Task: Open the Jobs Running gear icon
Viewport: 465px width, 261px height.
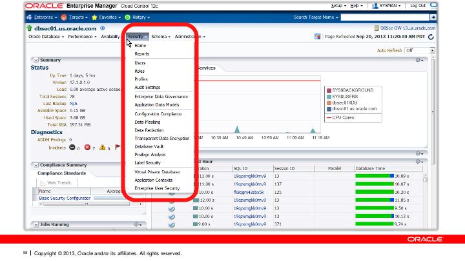Action: [138, 225]
